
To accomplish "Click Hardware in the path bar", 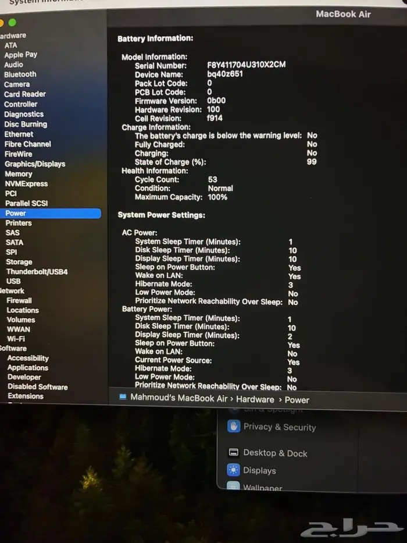I will point(255,400).
